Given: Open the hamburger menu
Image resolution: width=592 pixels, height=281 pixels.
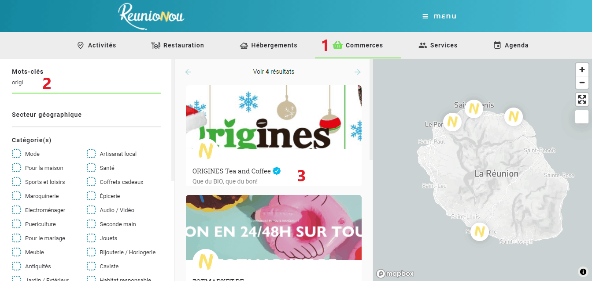Looking at the screenshot, I should tap(439, 16).
